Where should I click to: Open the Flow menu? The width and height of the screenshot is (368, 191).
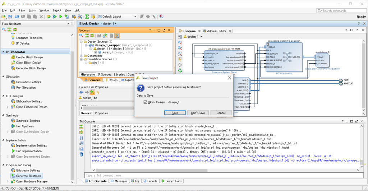tap(22, 10)
